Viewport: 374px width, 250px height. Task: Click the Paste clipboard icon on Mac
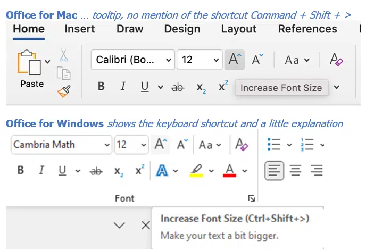[29, 62]
